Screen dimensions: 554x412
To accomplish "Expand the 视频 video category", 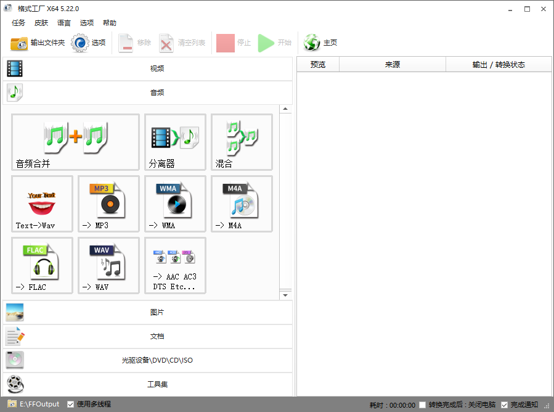I will tap(157, 68).
